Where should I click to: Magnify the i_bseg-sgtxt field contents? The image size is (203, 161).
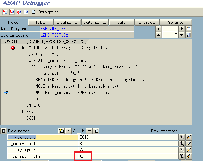182,150
